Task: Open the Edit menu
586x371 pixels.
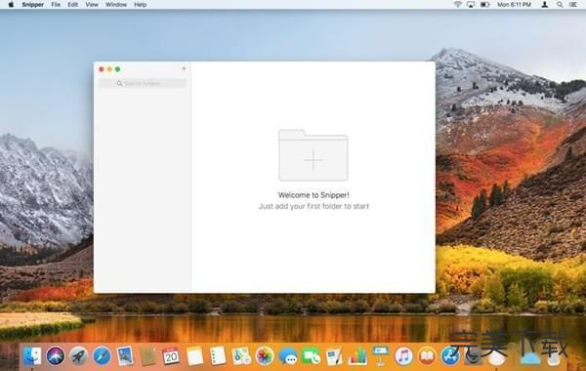Action: coord(73,5)
